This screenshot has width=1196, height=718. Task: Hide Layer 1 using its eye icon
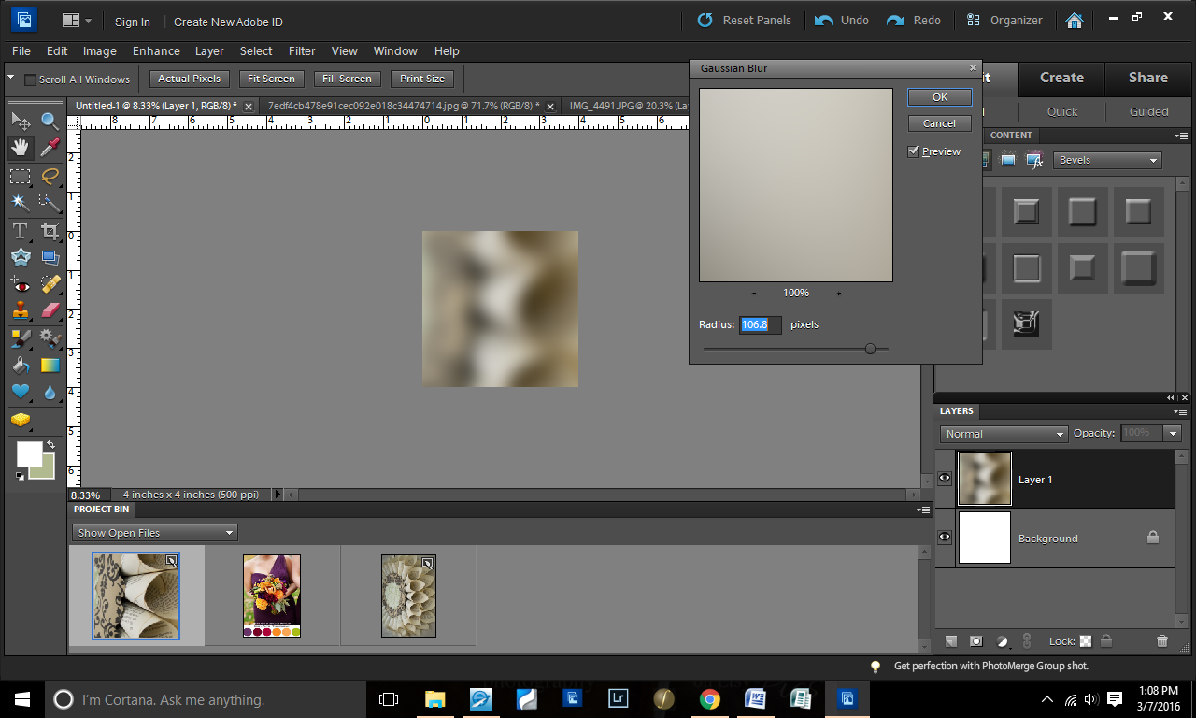point(945,479)
